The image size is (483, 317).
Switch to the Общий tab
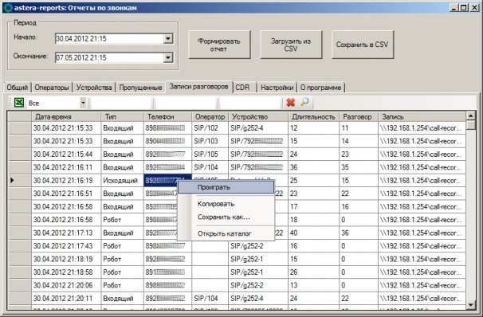18,88
